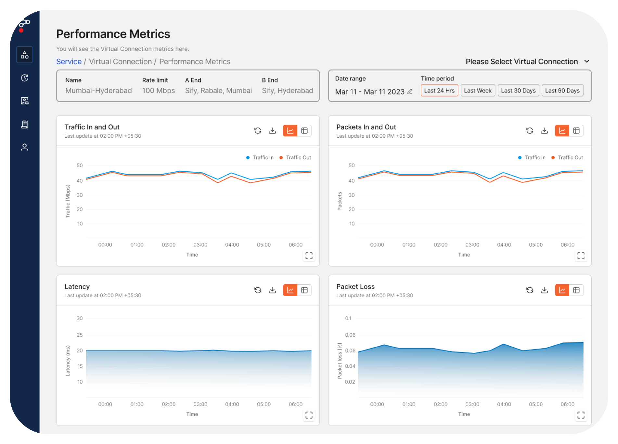Image resolution: width=618 pixels, height=444 pixels.
Task: Switch Traffic In and Out to table view
Action: coord(304,130)
